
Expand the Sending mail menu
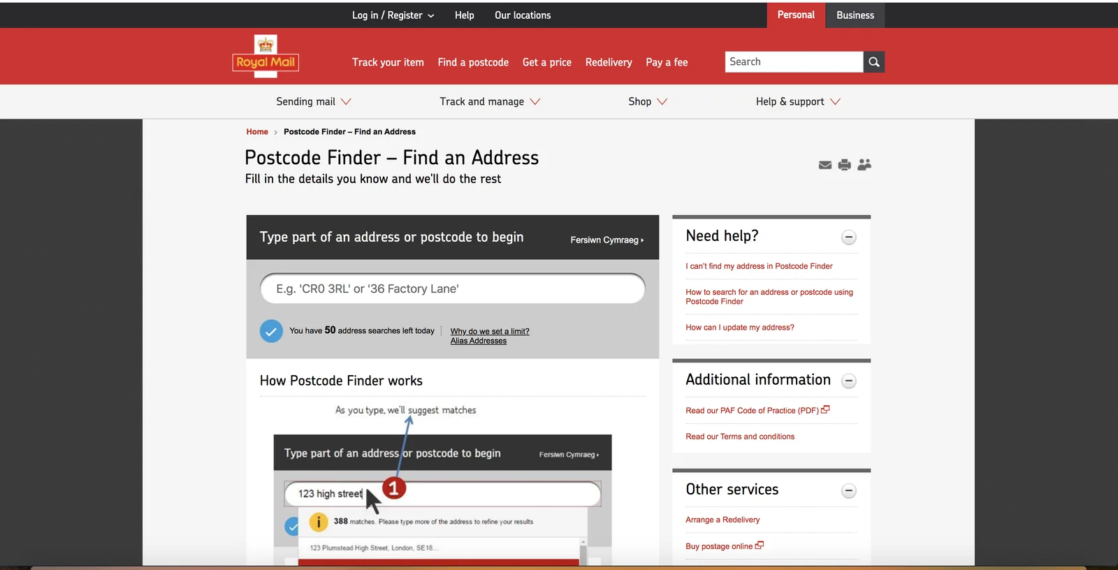click(x=314, y=101)
